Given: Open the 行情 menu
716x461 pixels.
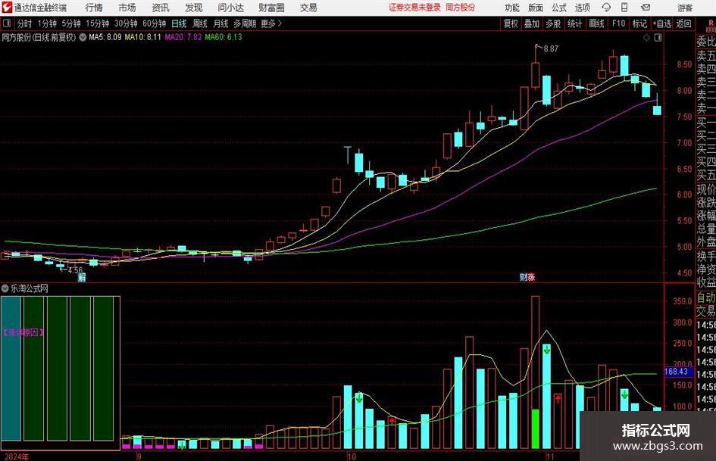Looking at the screenshot, I should (x=94, y=8).
